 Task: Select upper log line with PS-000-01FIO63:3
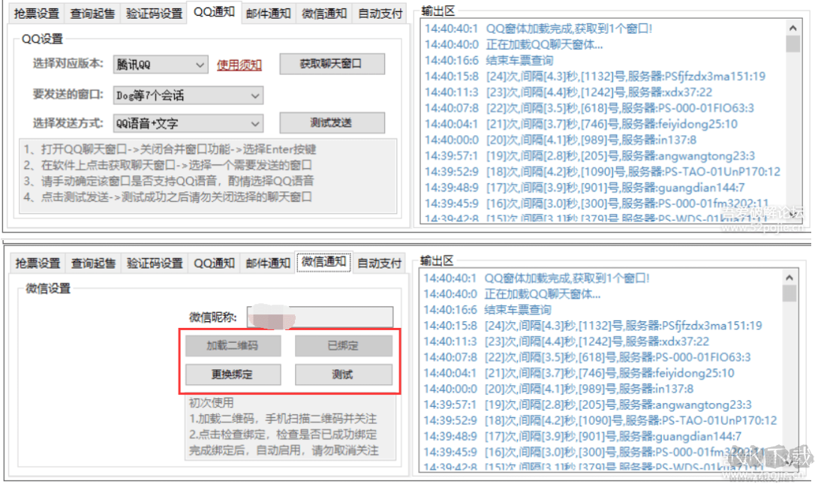click(x=589, y=108)
